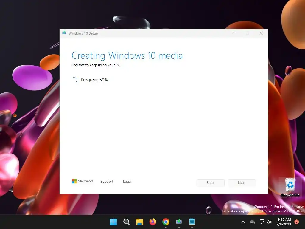Click the Back button

[211, 183]
